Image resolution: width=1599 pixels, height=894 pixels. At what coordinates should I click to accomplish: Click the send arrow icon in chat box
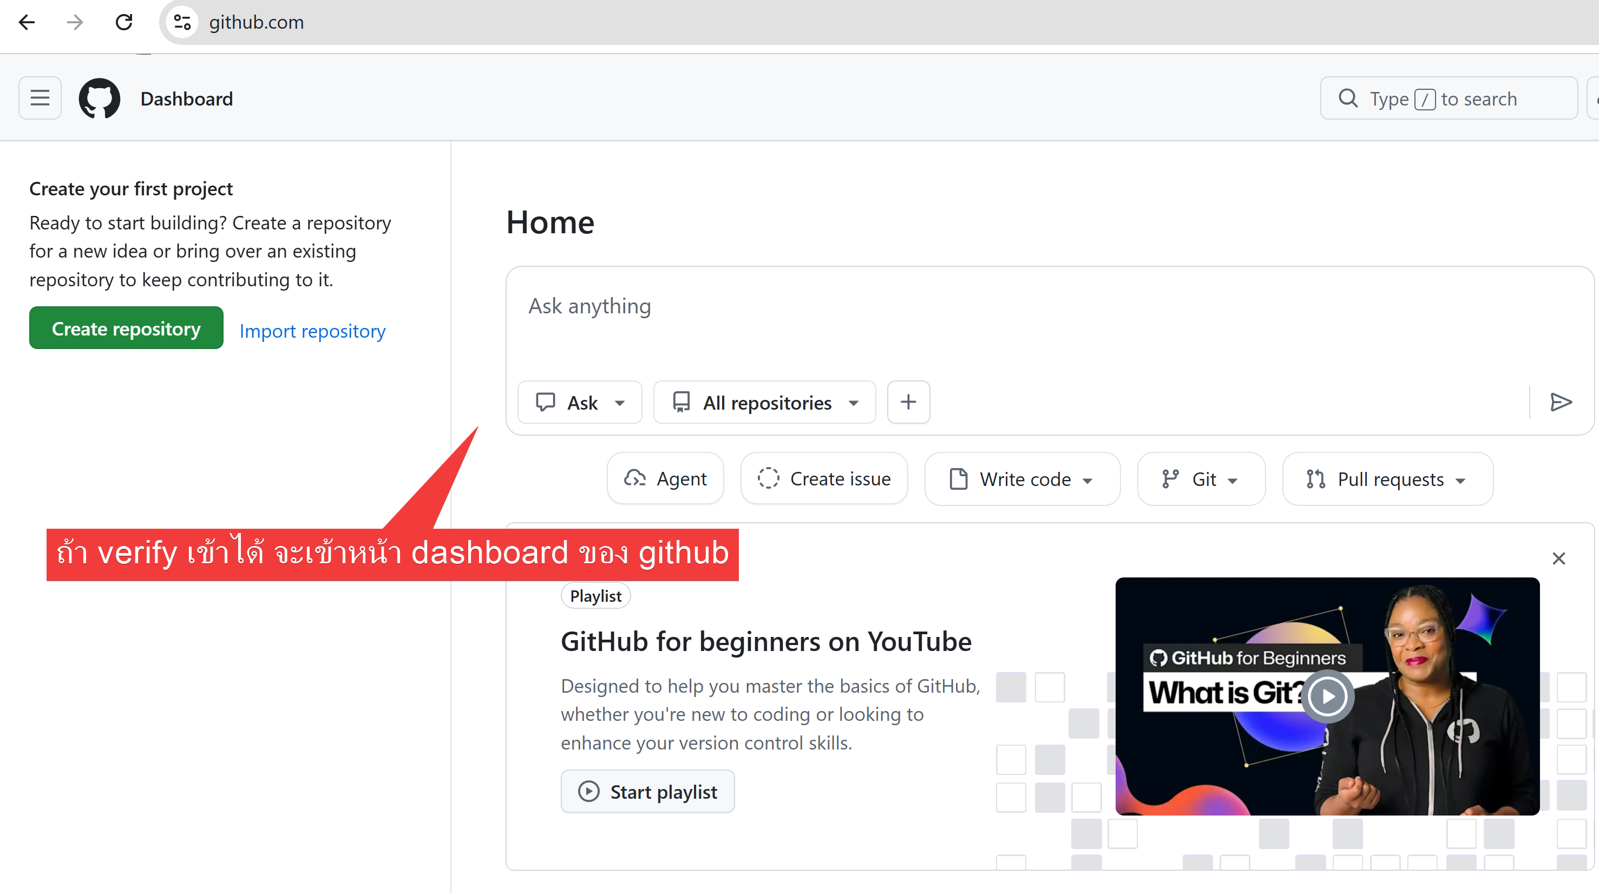coord(1560,402)
